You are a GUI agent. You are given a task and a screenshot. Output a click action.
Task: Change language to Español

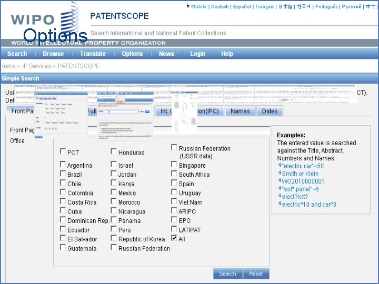(242, 7)
